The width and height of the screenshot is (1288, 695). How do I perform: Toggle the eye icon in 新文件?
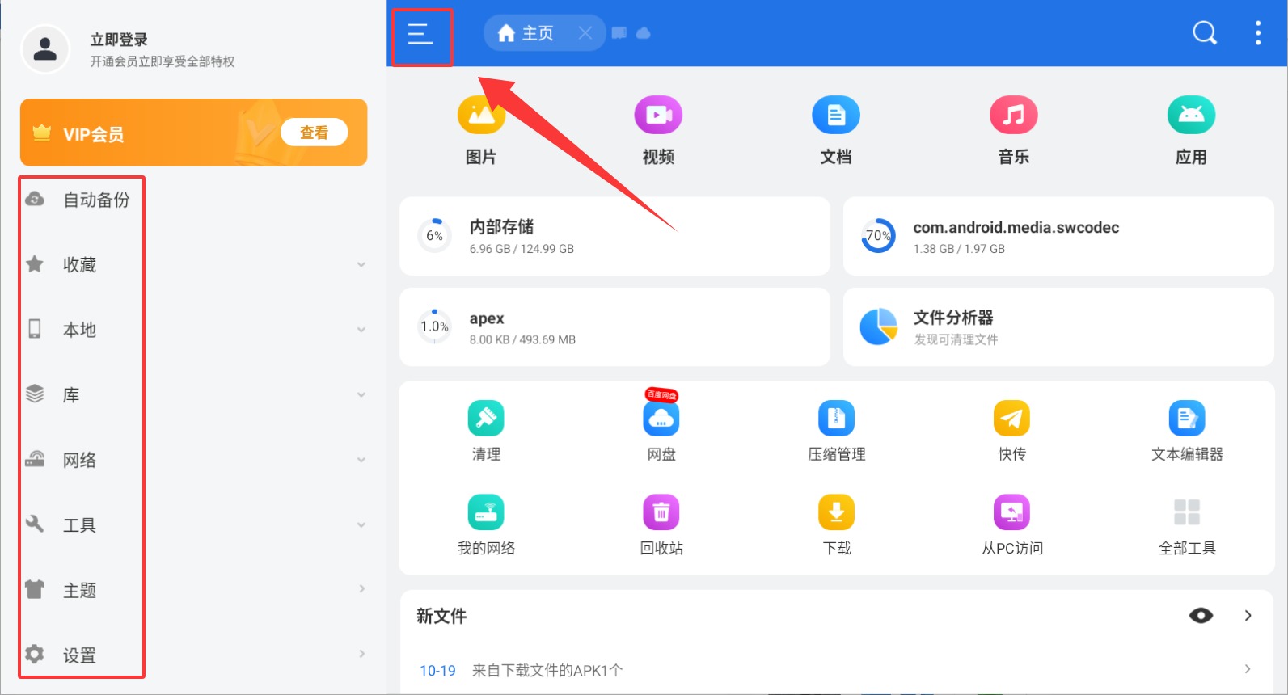[x=1201, y=616]
